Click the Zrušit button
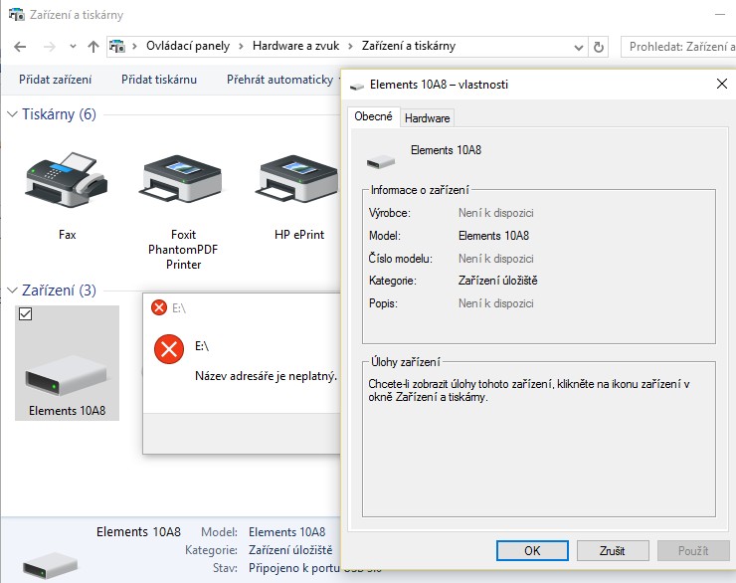This screenshot has height=583, width=736. 612,550
